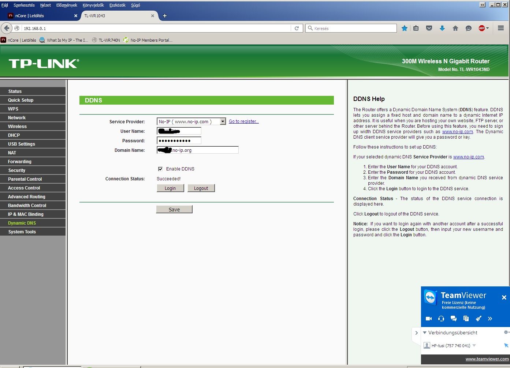Open the downloads arrow icon
The height and width of the screenshot is (368, 510).
[442, 28]
